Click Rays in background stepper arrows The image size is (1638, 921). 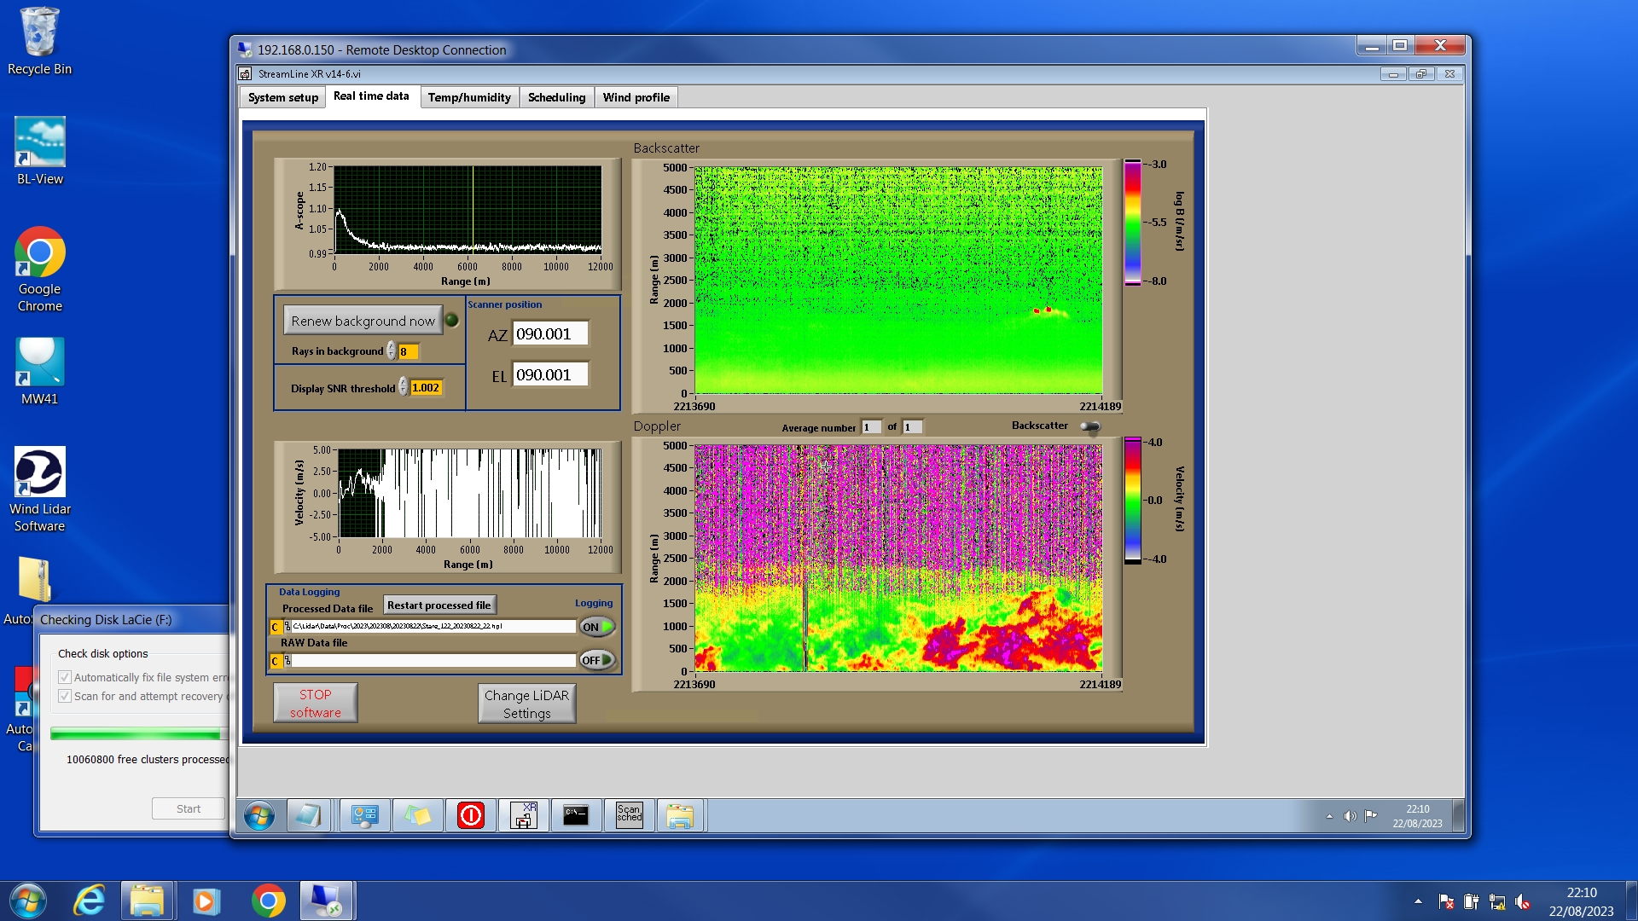pyautogui.click(x=391, y=351)
